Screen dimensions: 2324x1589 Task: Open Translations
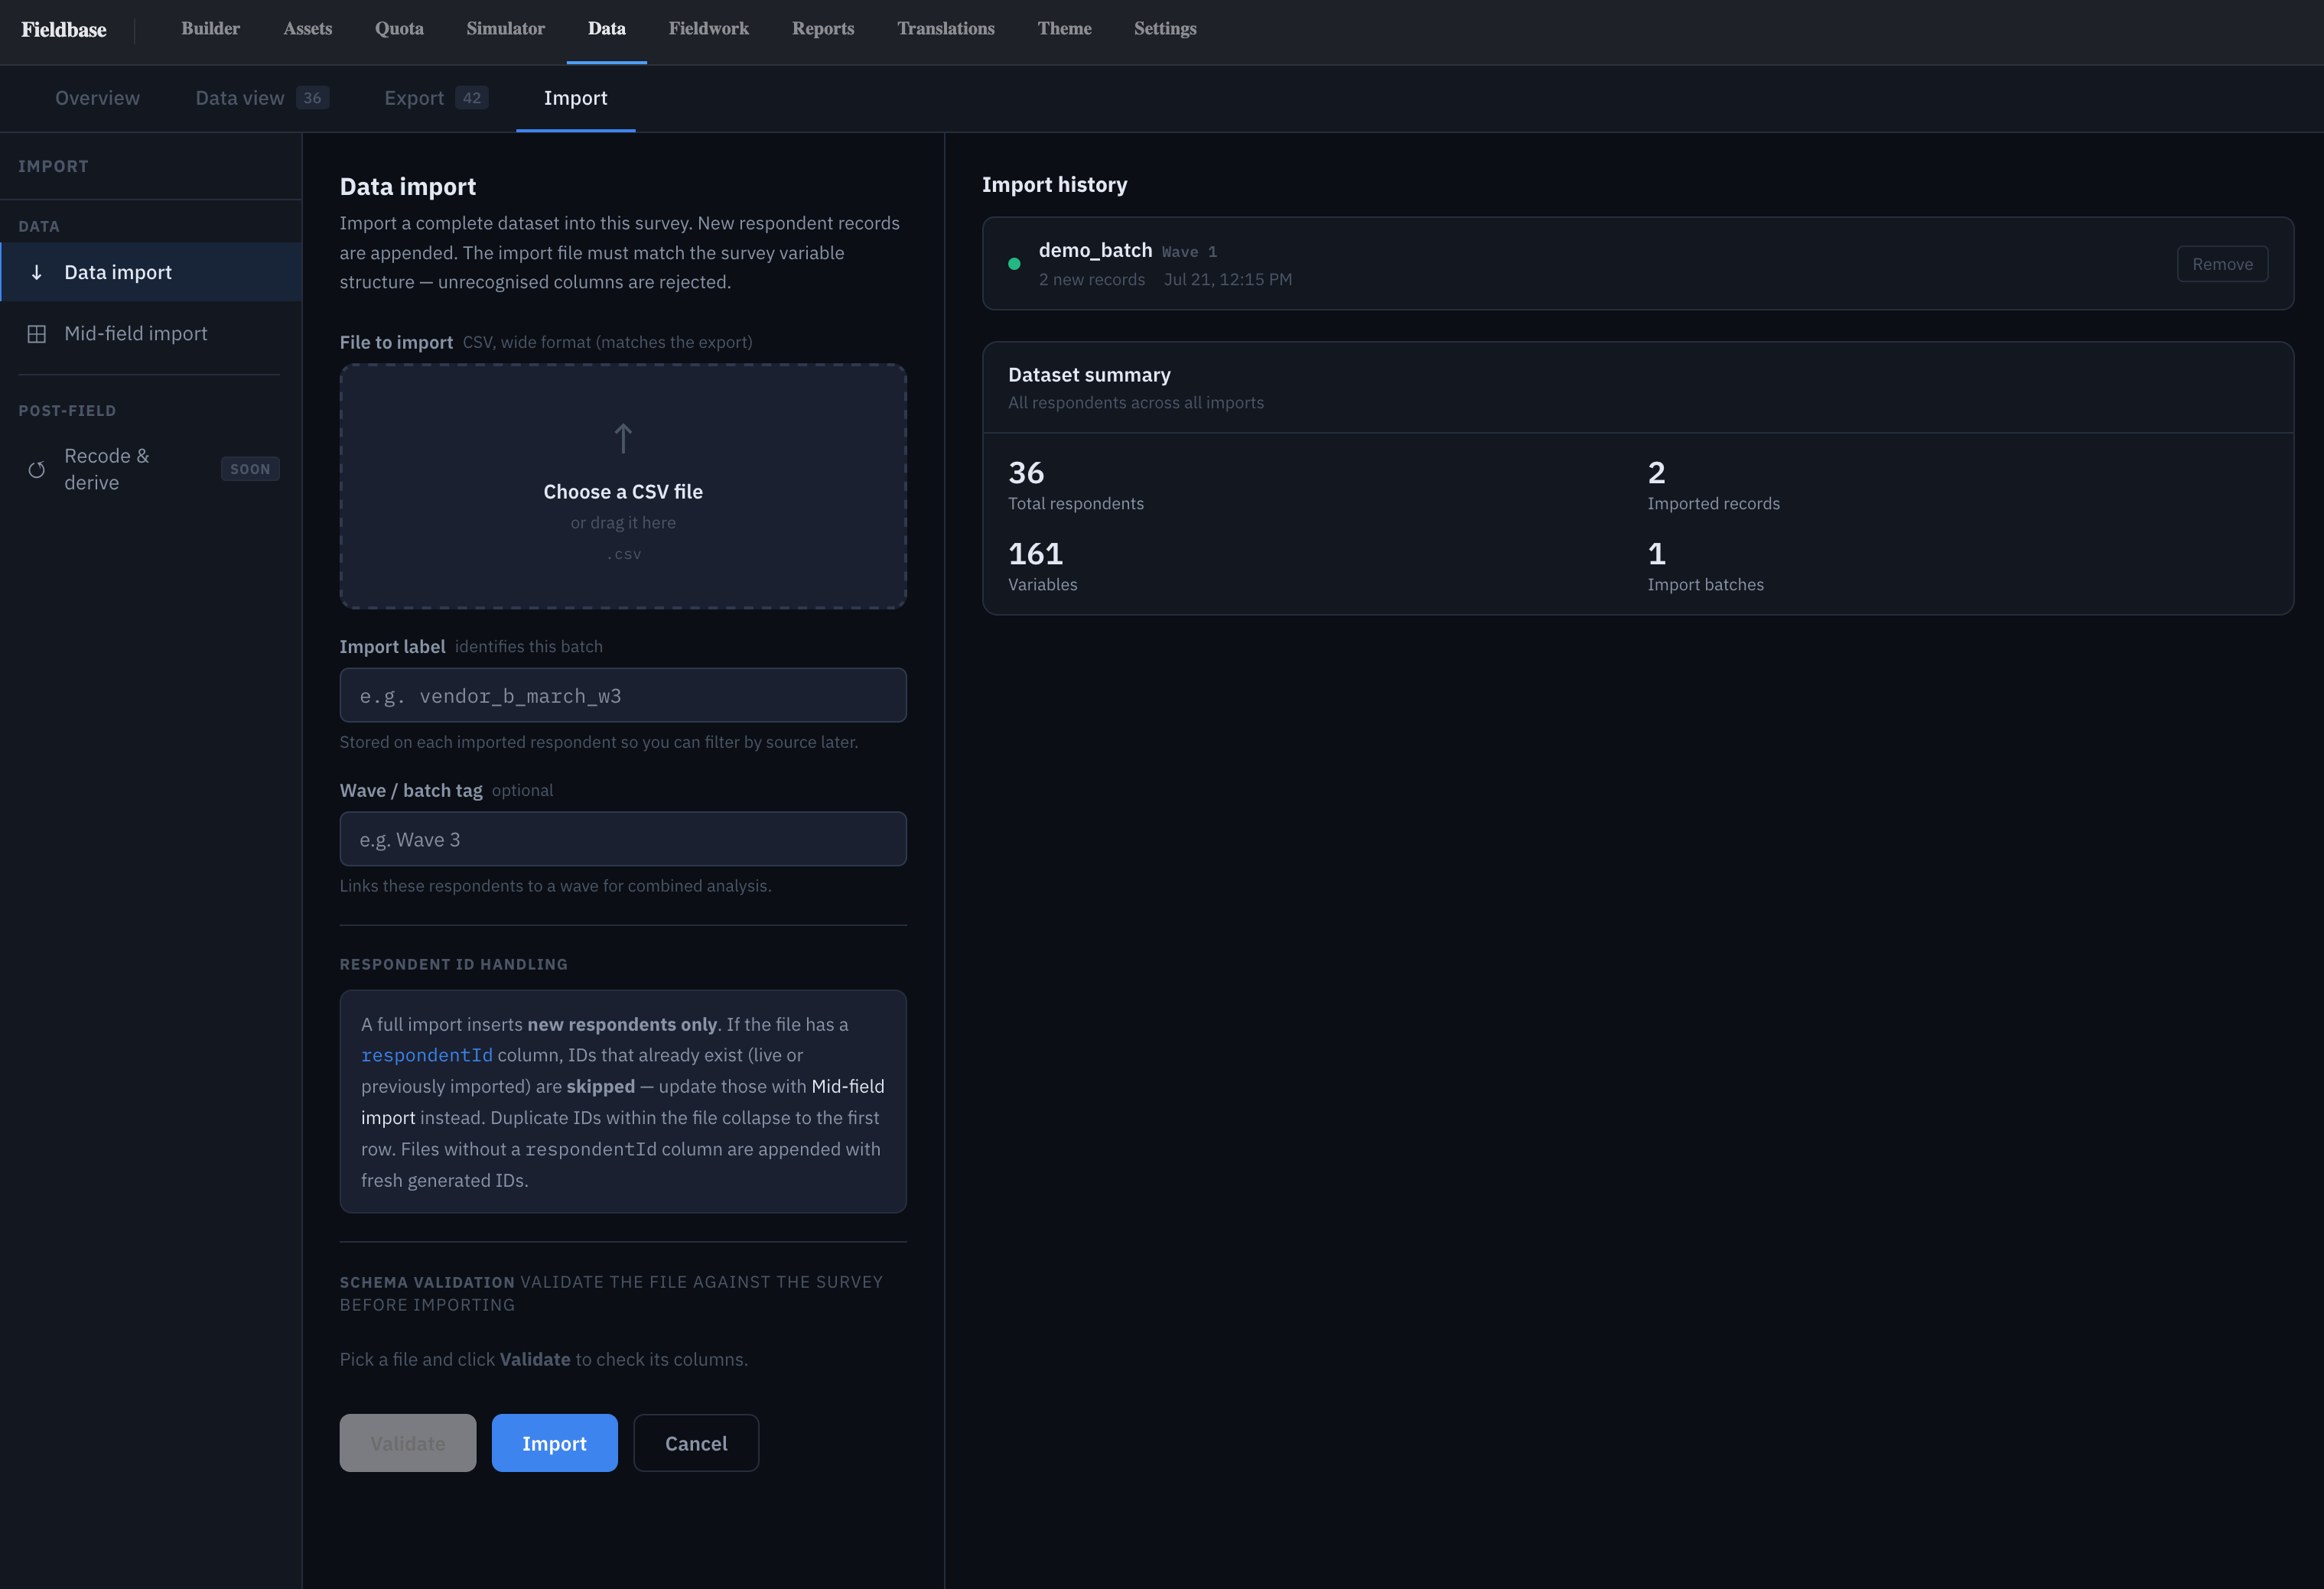coord(945,28)
